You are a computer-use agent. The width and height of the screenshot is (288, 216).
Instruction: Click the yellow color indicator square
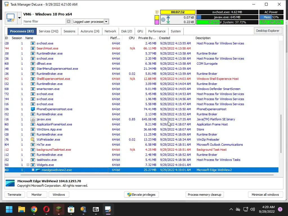click(x=157, y=17)
